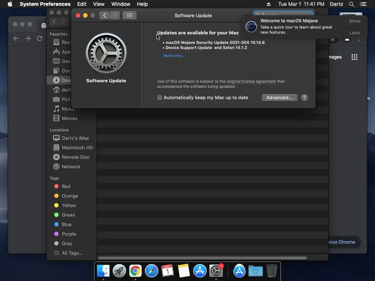Open the Edit menu
Image resolution: width=375 pixels, height=281 pixels.
click(x=82, y=4)
